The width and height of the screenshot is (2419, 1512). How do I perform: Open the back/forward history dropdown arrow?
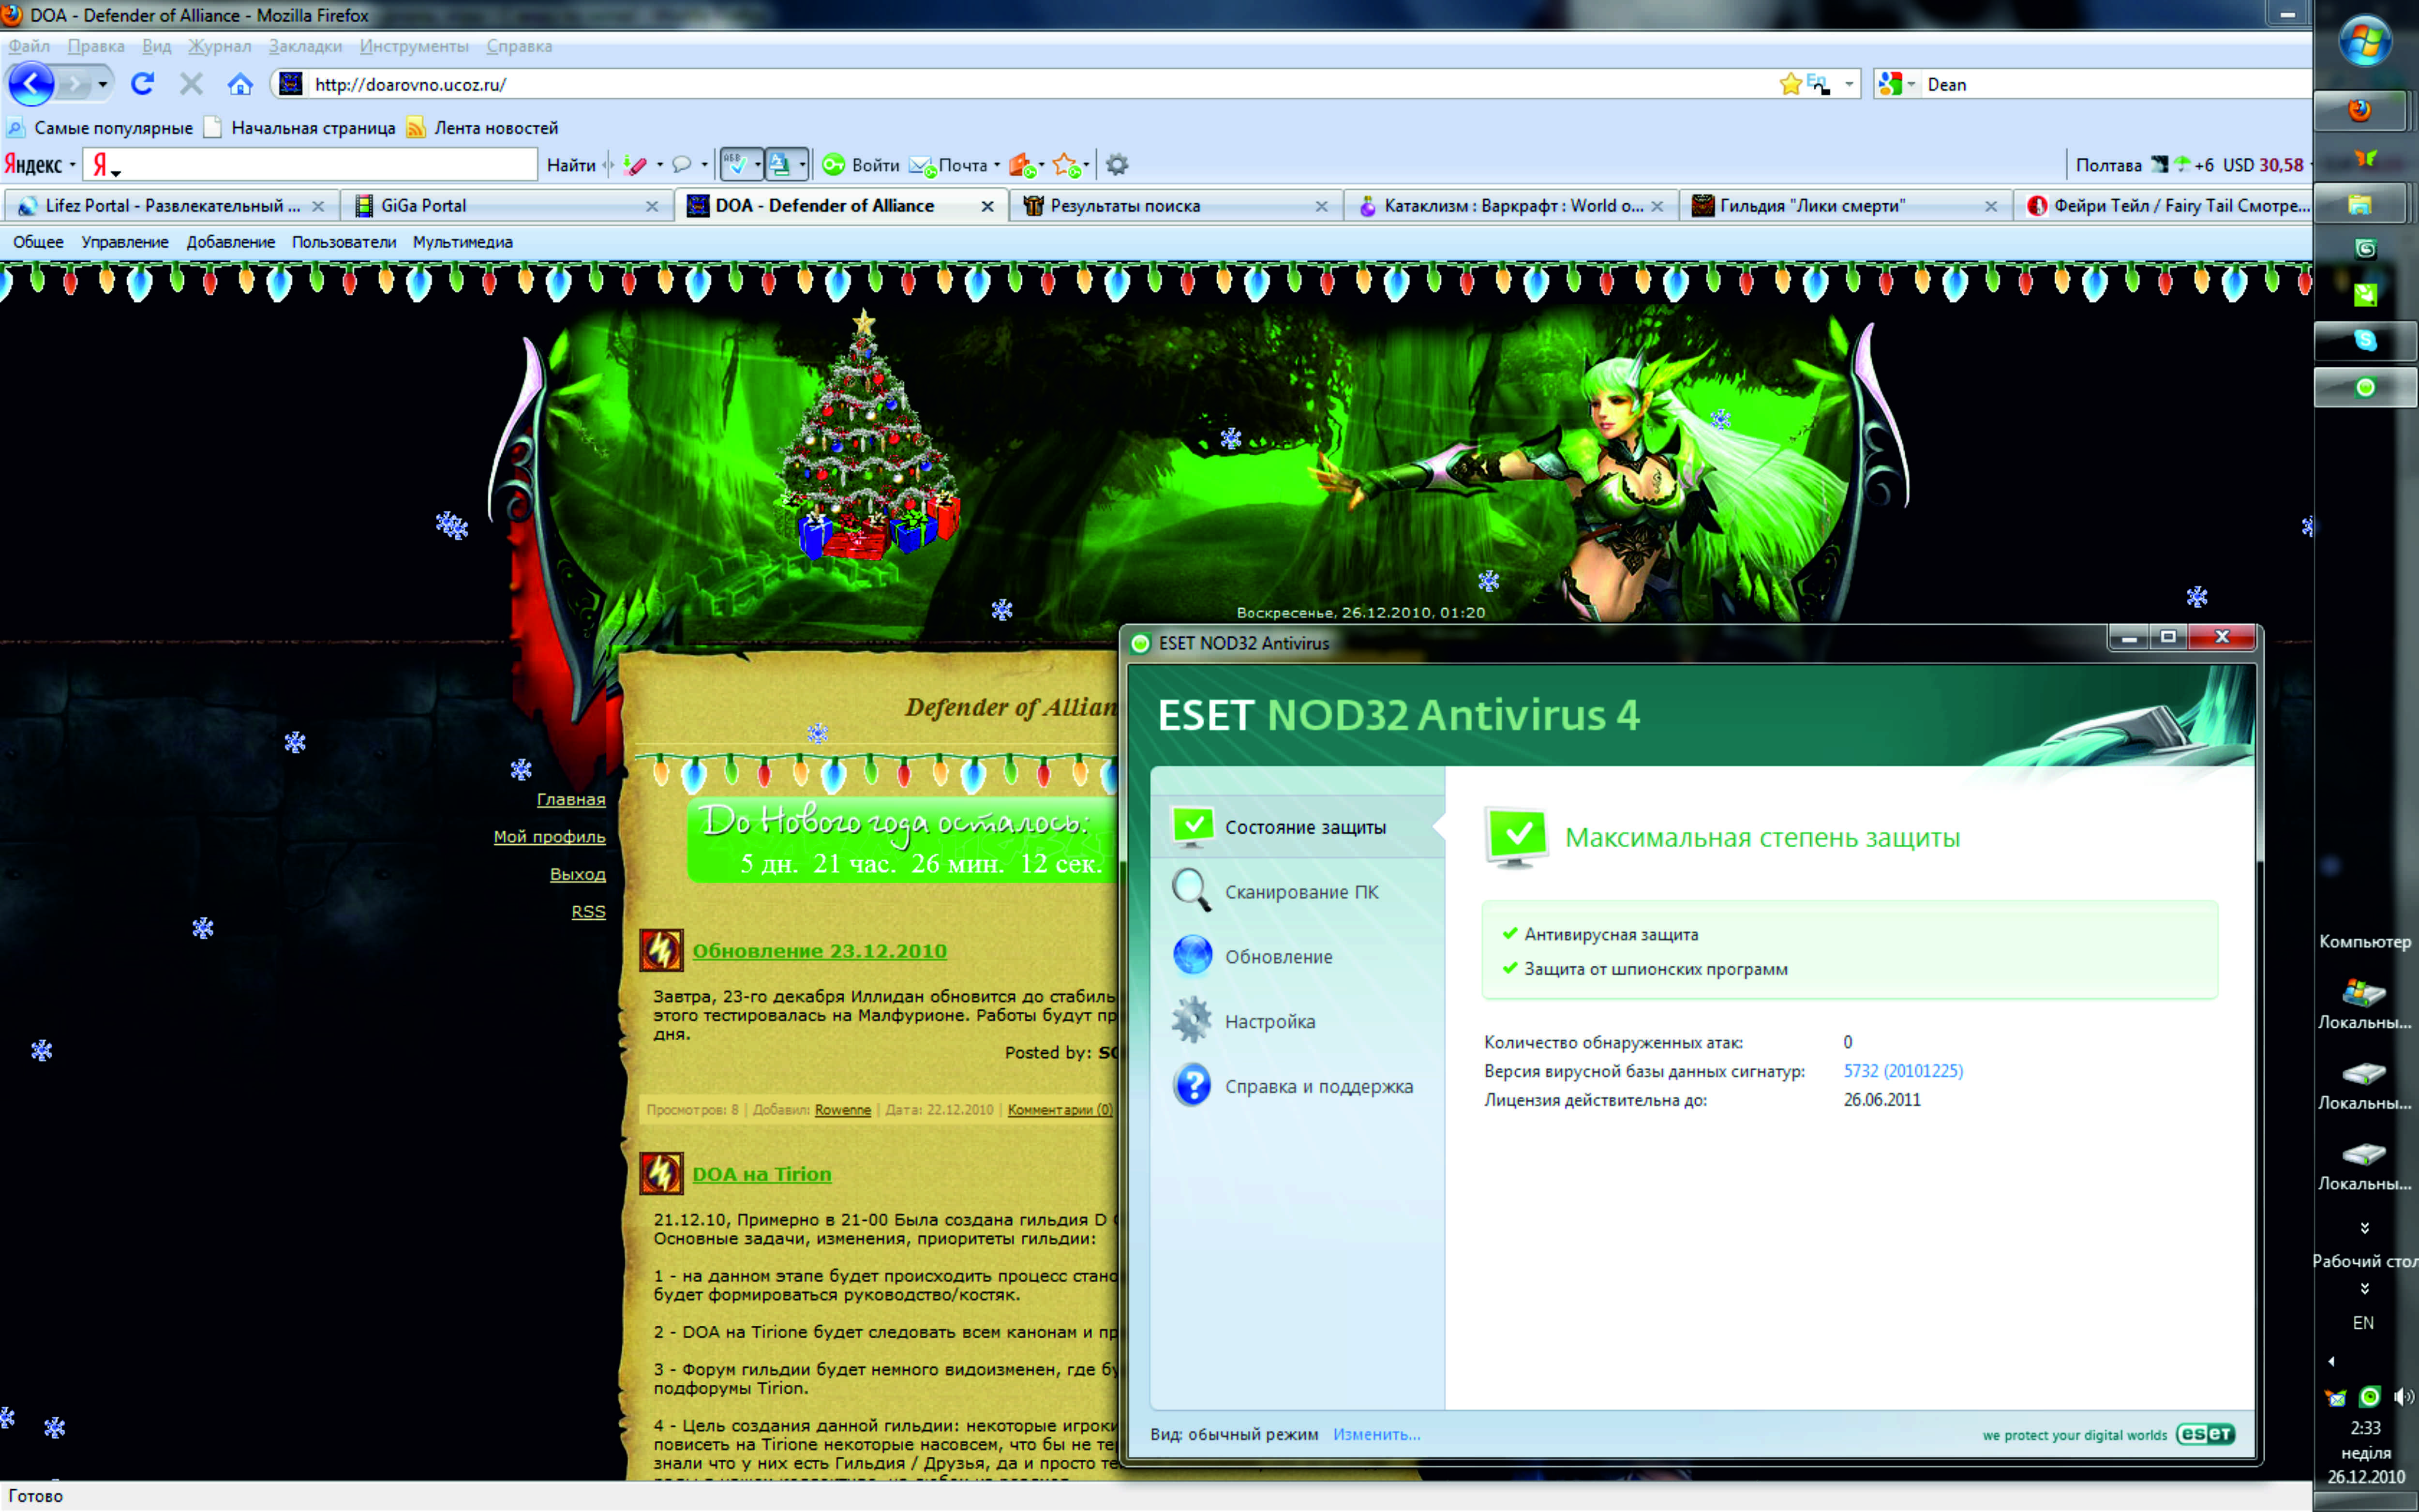(102, 85)
